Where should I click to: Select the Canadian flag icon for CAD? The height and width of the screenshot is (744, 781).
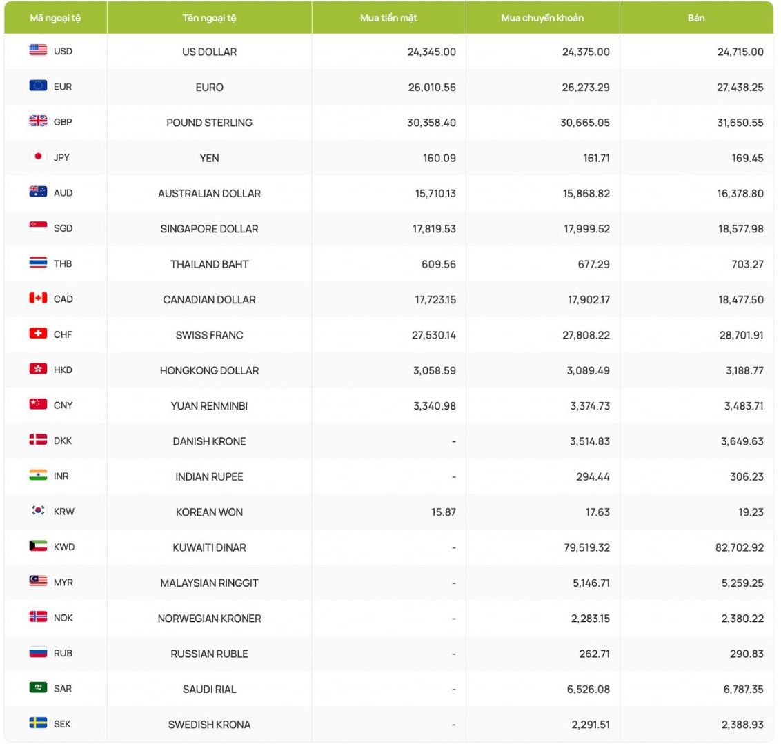(x=38, y=299)
